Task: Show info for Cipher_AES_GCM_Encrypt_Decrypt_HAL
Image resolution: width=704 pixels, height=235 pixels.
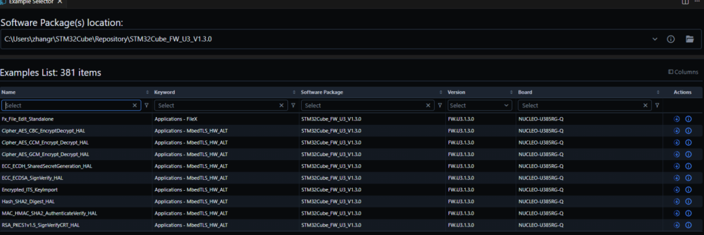Action: 688,154
